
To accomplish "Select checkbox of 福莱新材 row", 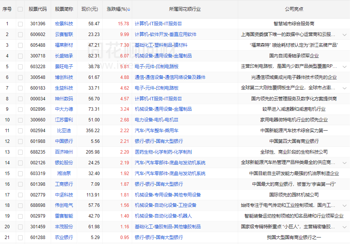I will pos(20,45).
